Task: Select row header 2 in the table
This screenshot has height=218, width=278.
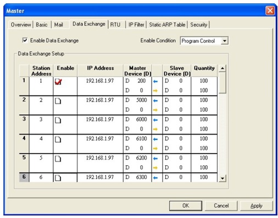Action: pyautogui.click(x=24, y=105)
